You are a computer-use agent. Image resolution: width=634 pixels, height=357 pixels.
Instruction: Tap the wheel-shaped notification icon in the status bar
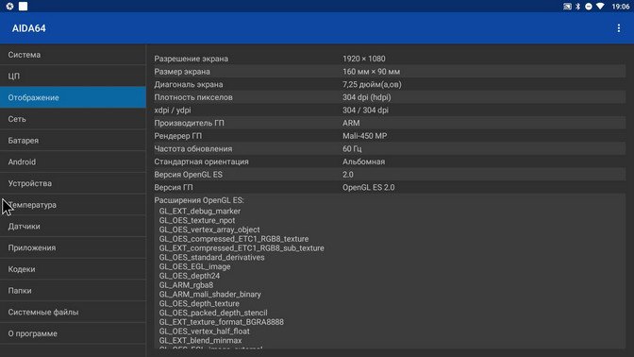tap(9, 6)
